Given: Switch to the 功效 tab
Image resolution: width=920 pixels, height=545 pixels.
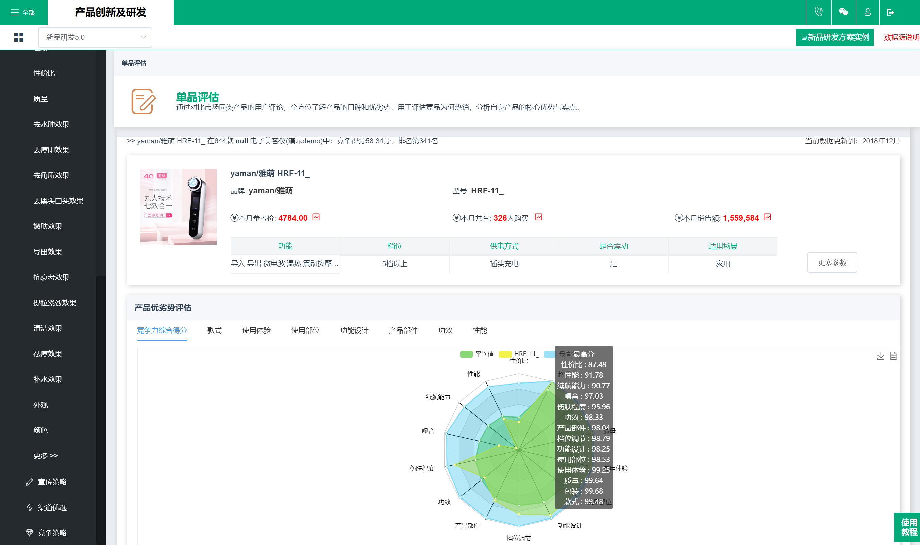Looking at the screenshot, I should click(x=445, y=330).
